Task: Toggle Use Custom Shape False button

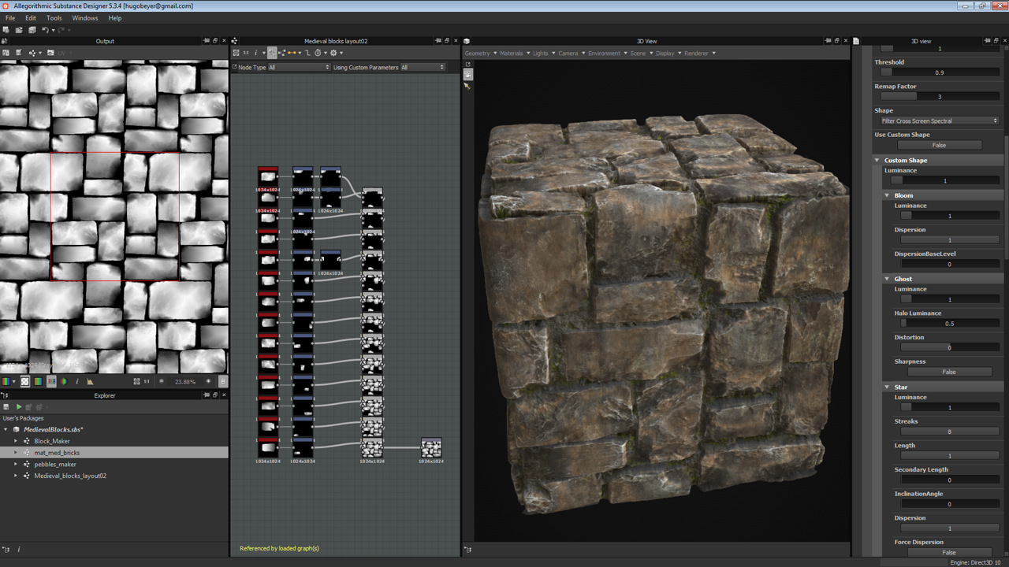Action: tap(939, 145)
